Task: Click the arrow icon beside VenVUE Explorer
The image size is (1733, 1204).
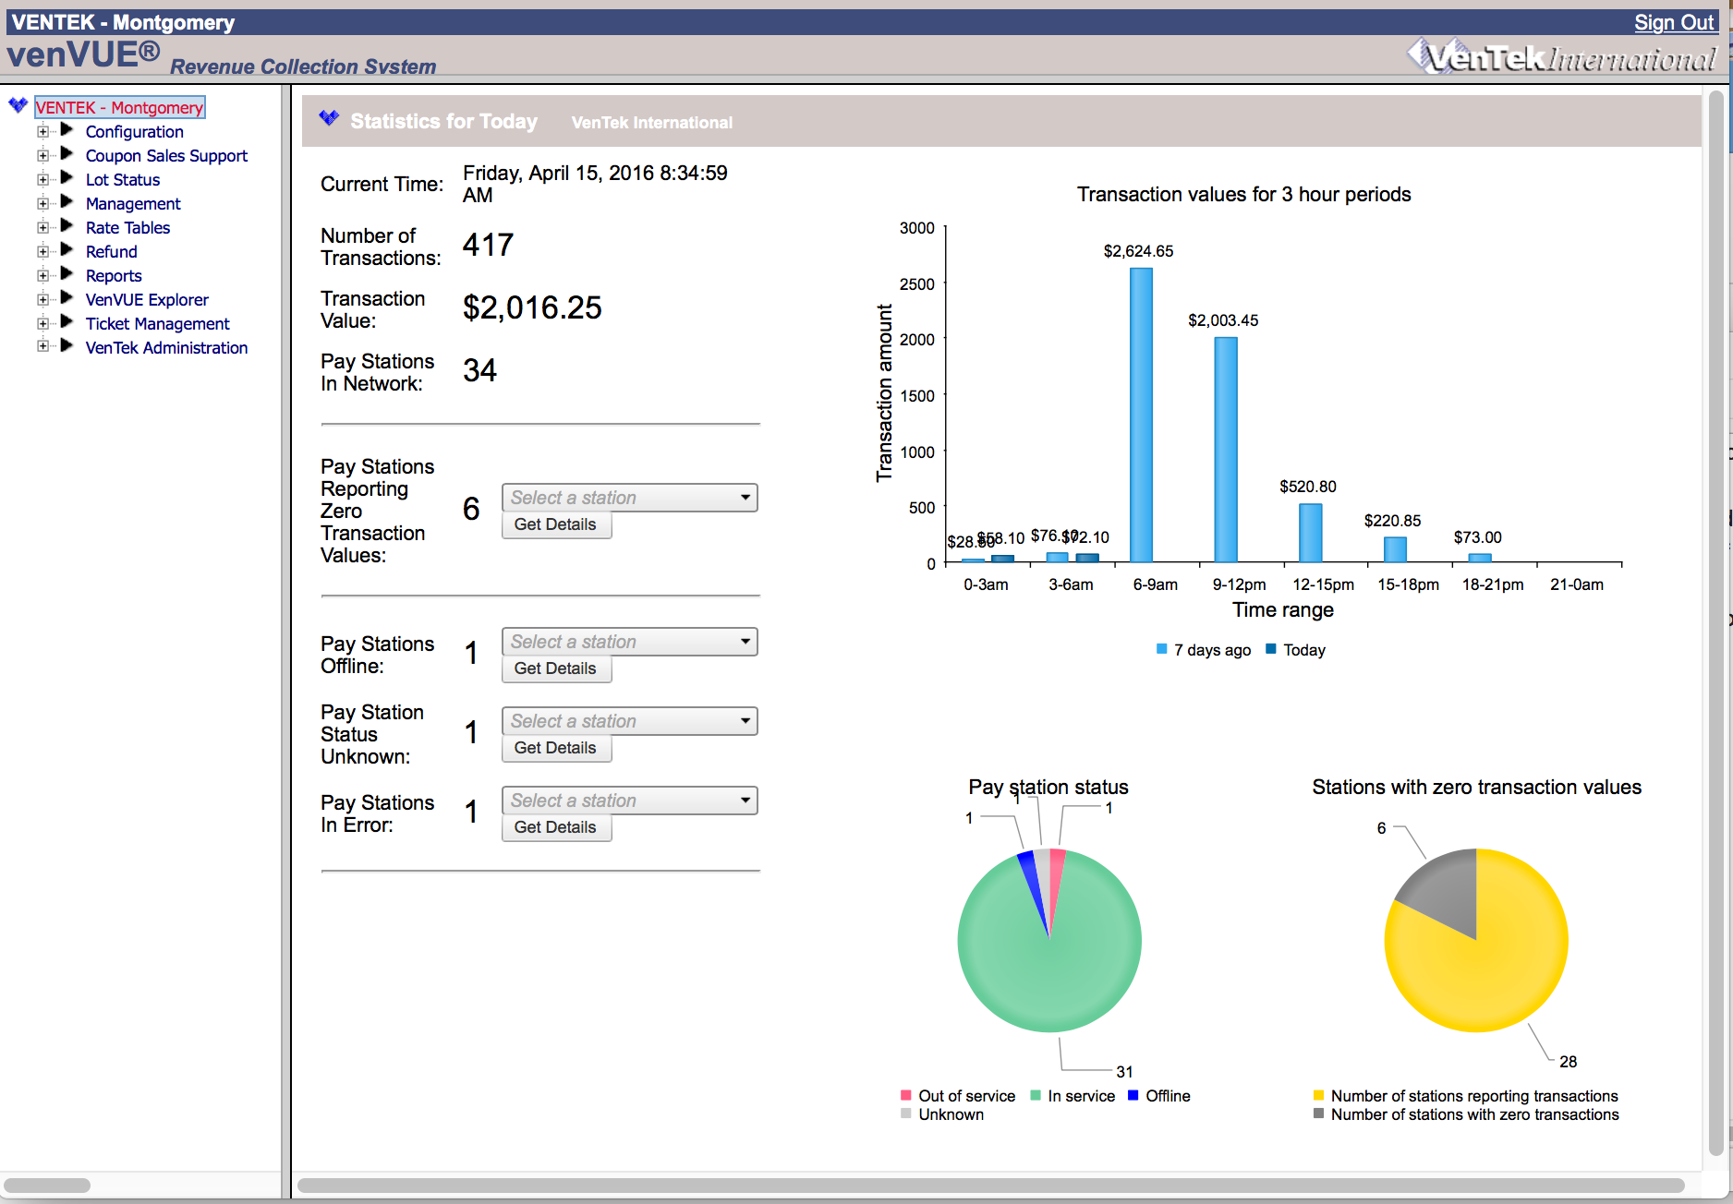Action: tap(67, 298)
